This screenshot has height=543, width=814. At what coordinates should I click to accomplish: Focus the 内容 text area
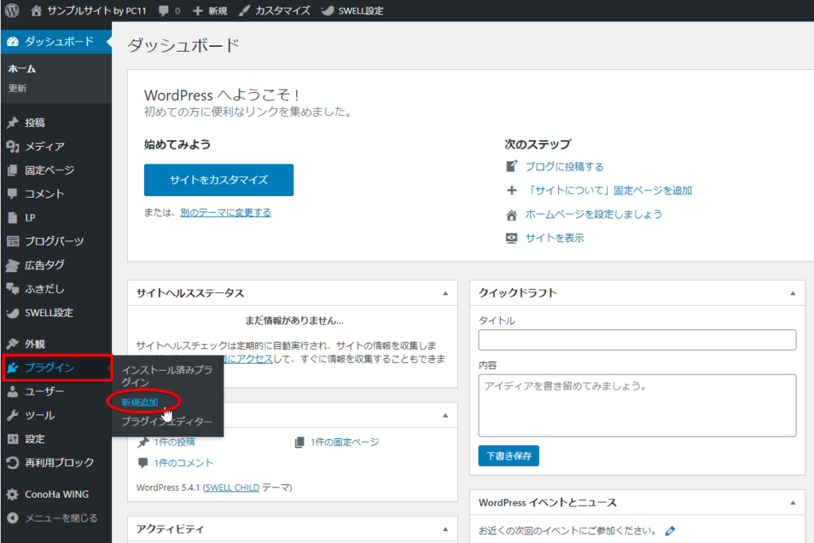pyautogui.click(x=637, y=406)
